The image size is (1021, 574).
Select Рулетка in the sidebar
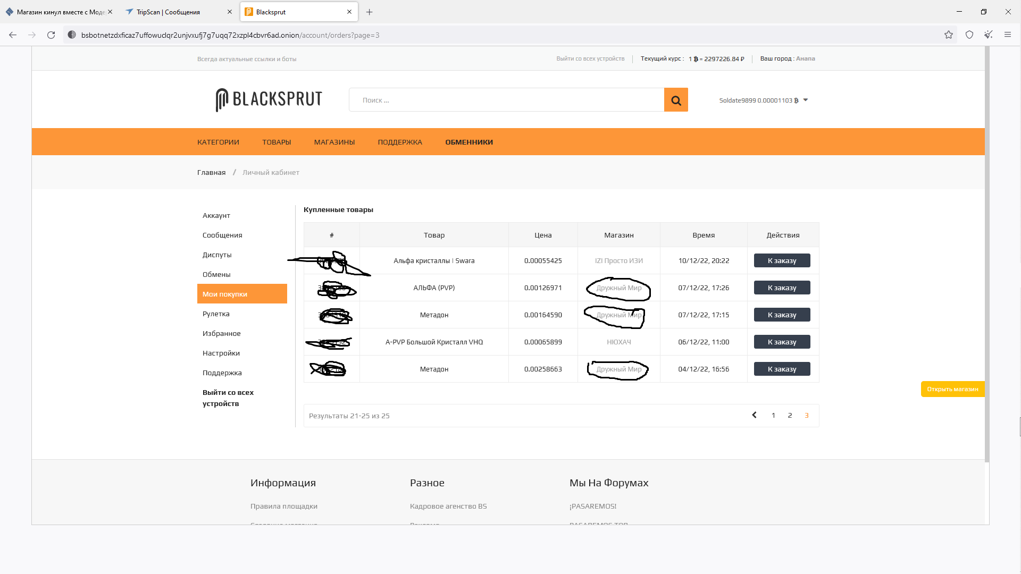[x=242, y=314]
